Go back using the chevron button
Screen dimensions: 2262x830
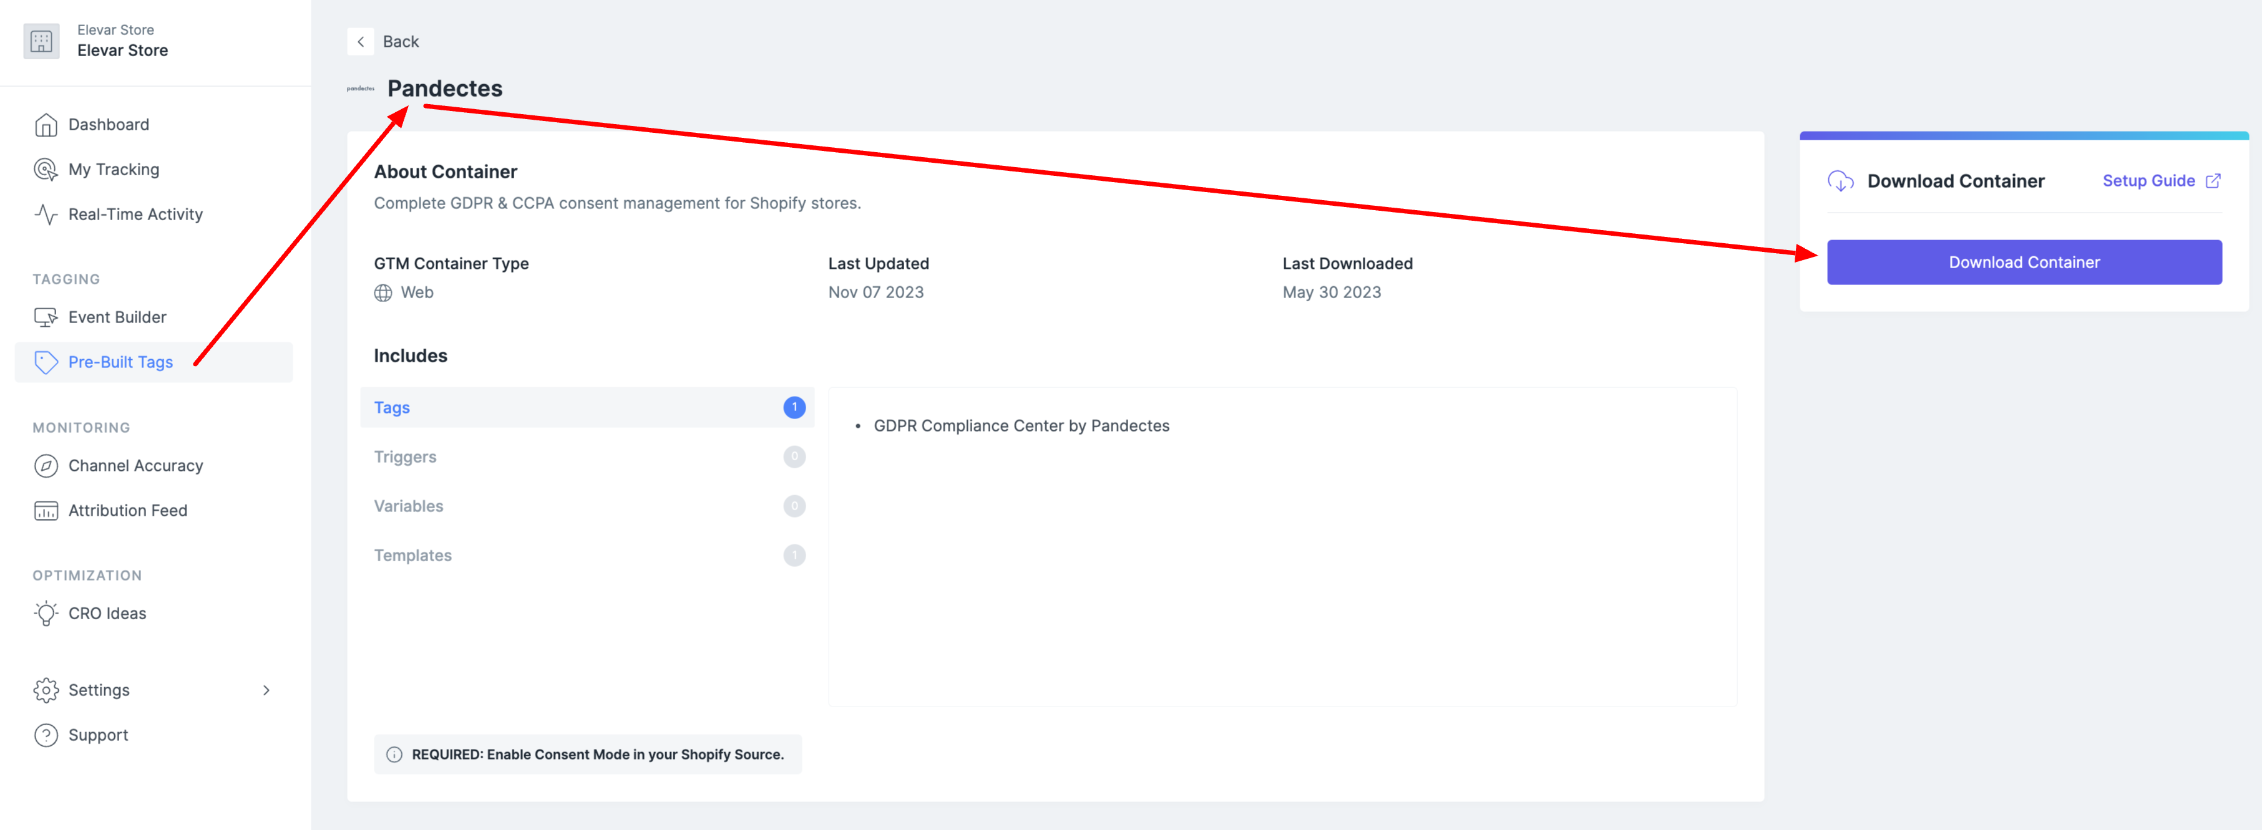pos(360,42)
